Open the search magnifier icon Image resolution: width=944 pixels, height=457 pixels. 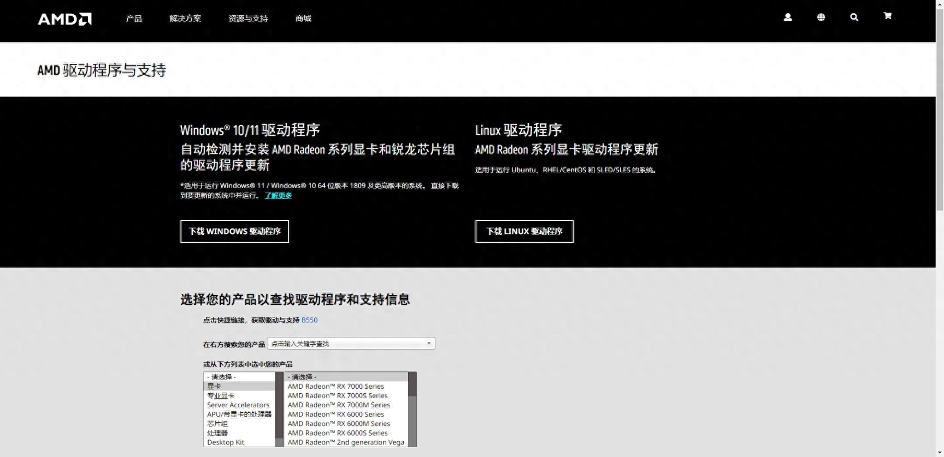coord(854,17)
